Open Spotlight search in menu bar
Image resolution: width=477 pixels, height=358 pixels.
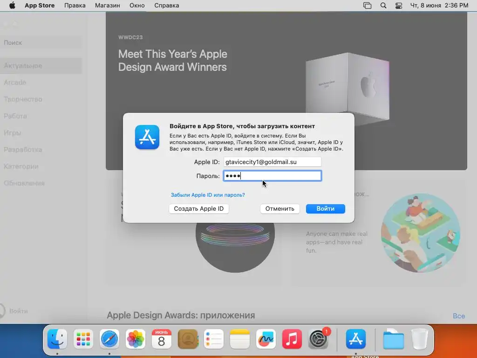(383, 6)
